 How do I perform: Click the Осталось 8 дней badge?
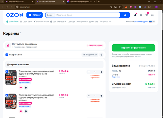point(95,46)
